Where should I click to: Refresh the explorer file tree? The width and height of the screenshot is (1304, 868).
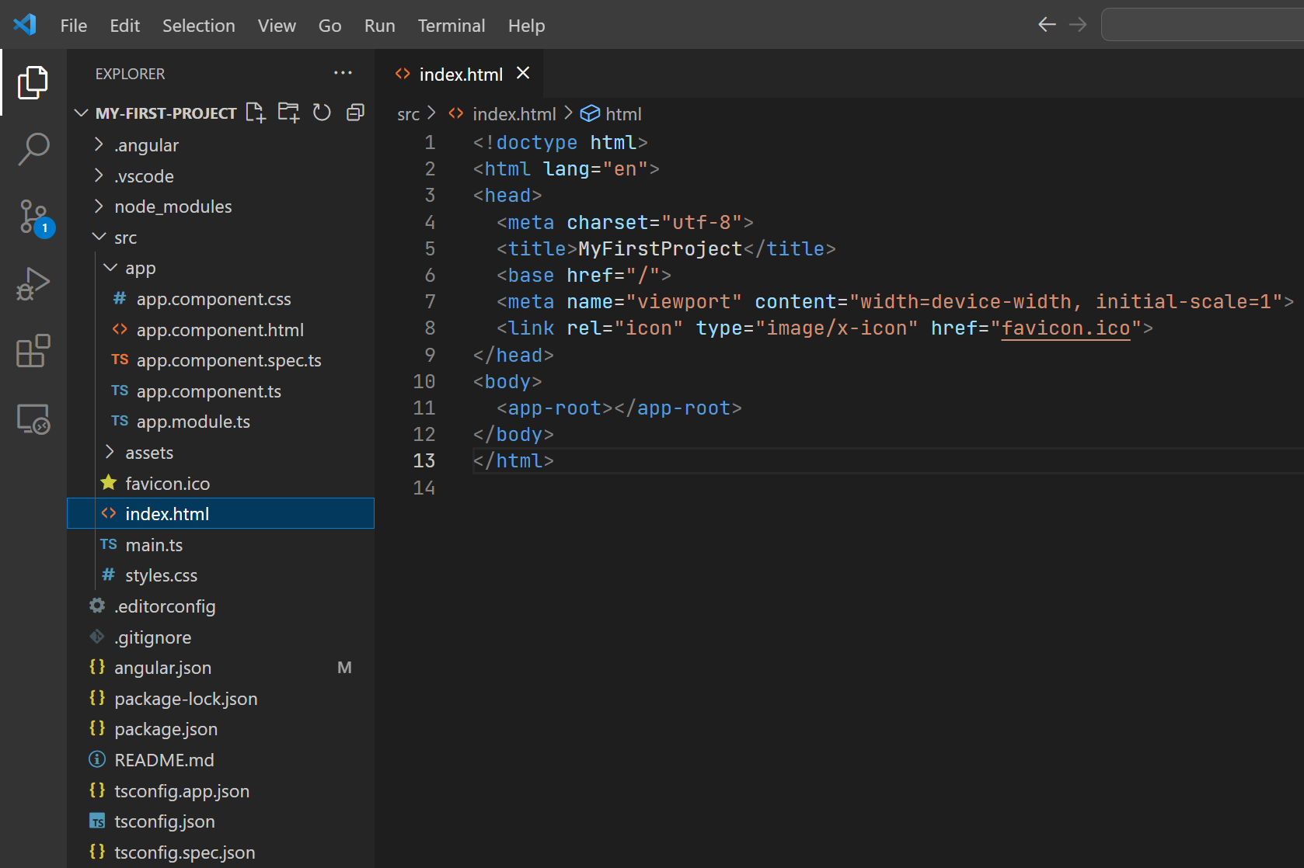click(322, 113)
